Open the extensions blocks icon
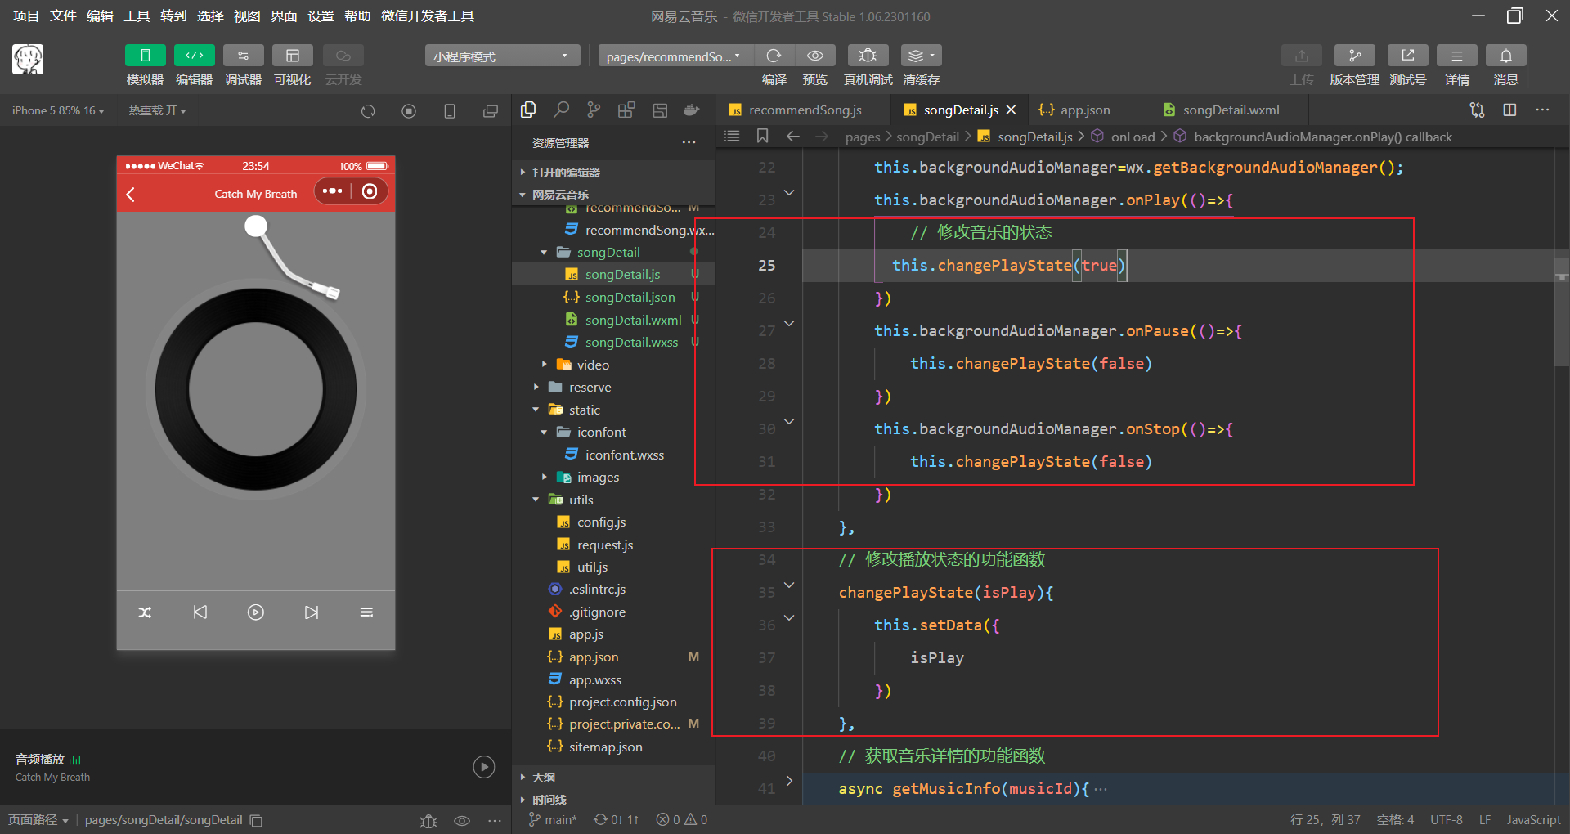 pos(626,110)
